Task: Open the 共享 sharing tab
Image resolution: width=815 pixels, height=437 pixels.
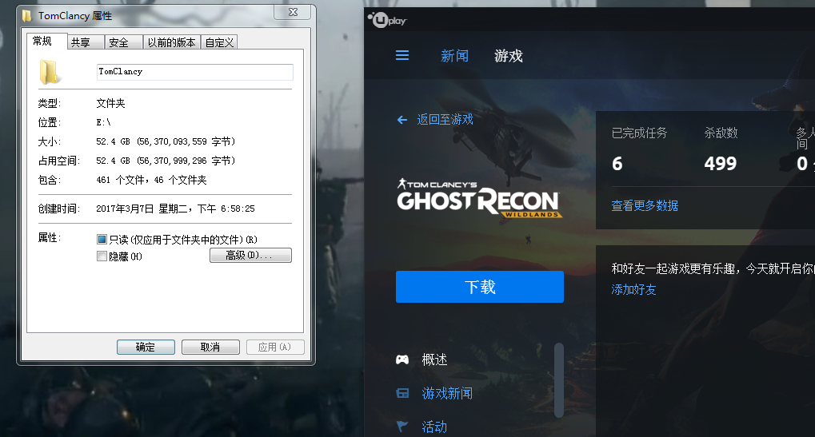Action: [86, 42]
